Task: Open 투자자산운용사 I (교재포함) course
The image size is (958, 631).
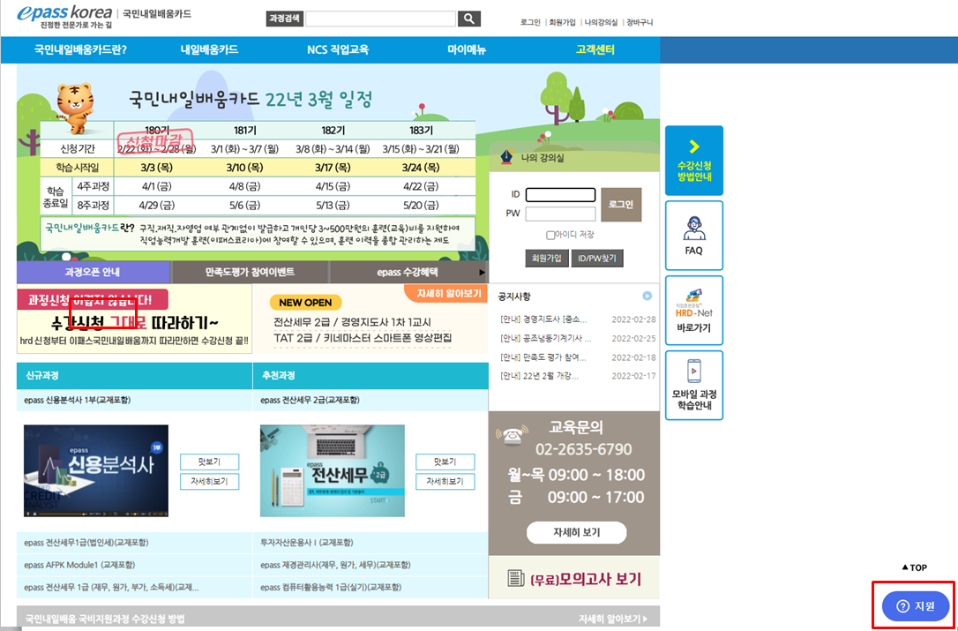Action: [x=307, y=543]
